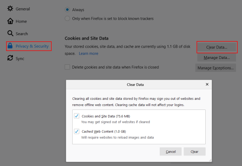This screenshot has height=166, width=242.
Task: Click the Search magnifier icon in sidebar
Action: [x=10, y=34]
